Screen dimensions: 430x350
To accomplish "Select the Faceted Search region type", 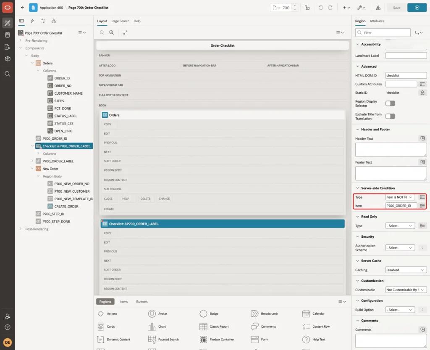I will 163,339.
